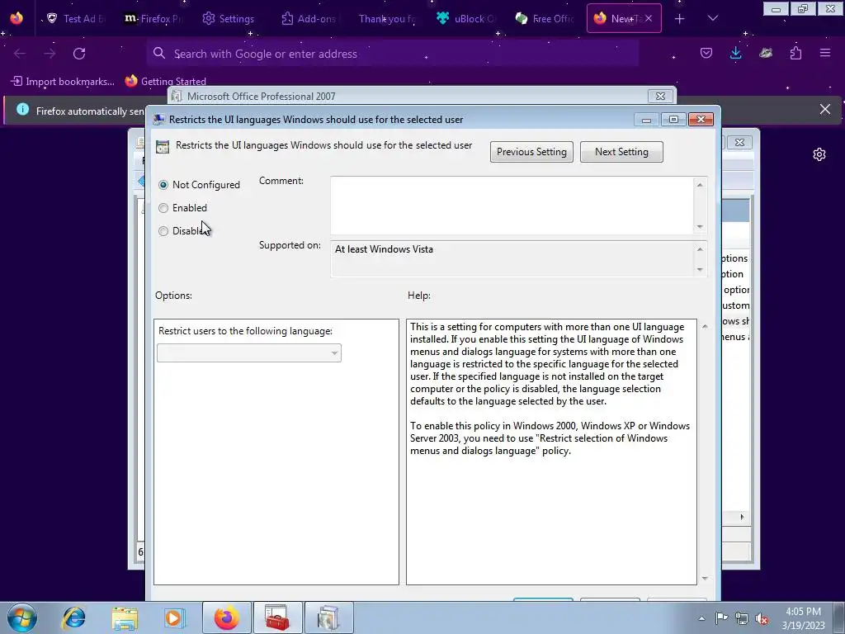Click Supported on scroll down arrow
The width and height of the screenshot is (845, 634).
[x=700, y=270]
